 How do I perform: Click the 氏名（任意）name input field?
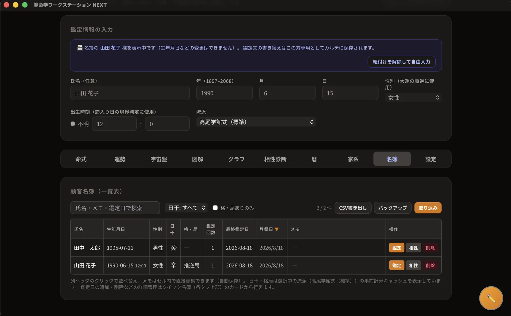click(130, 93)
